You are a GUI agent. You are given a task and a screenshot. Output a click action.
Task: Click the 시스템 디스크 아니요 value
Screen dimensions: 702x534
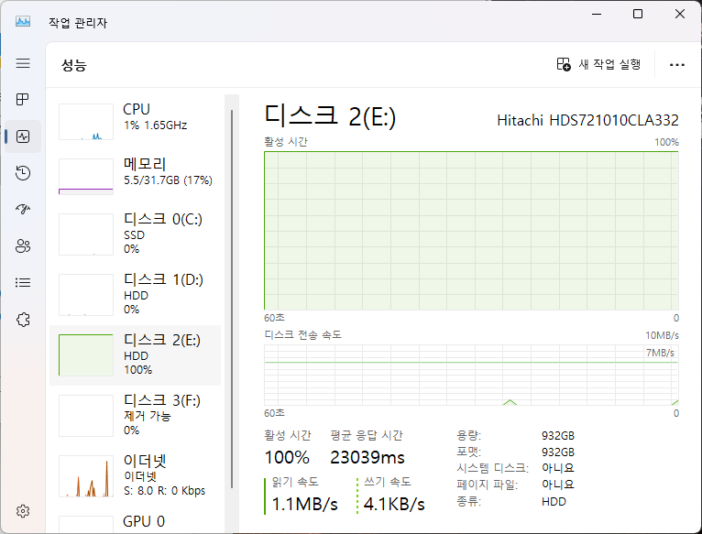coord(558,468)
